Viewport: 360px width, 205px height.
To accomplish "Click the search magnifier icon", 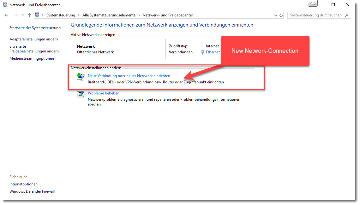I will point(346,15).
